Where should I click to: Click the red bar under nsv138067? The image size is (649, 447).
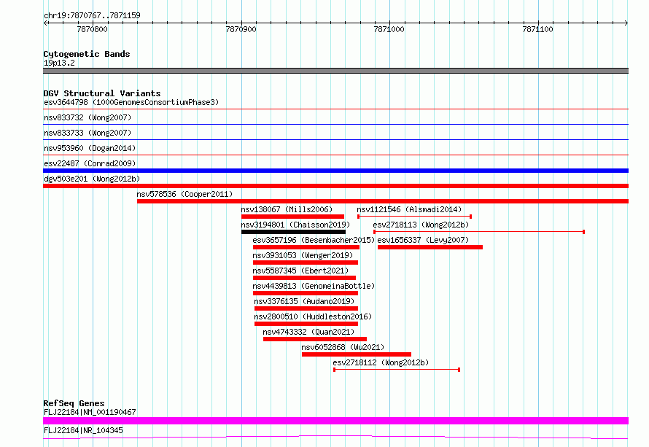(x=292, y=217)
